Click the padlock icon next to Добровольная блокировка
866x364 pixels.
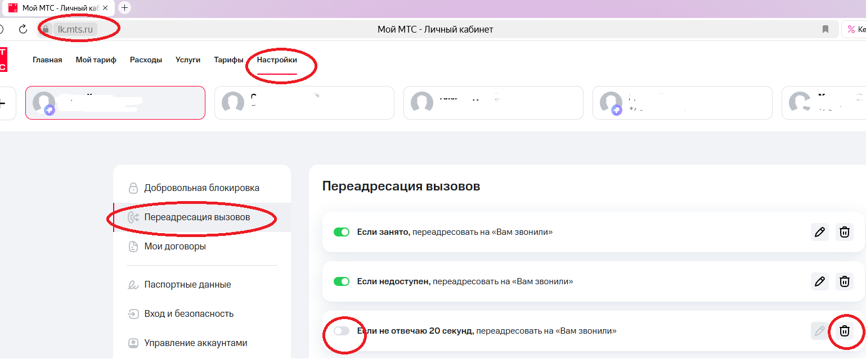133,188
